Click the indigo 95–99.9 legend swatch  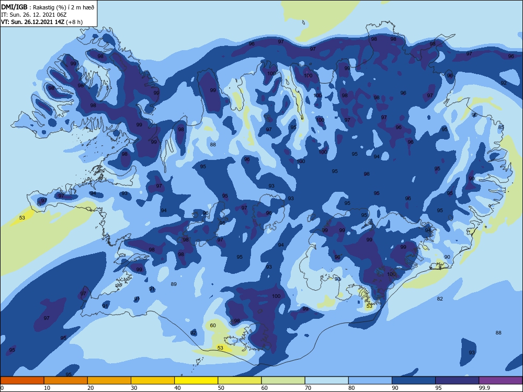pyautogui.click(x=457, y=381)
